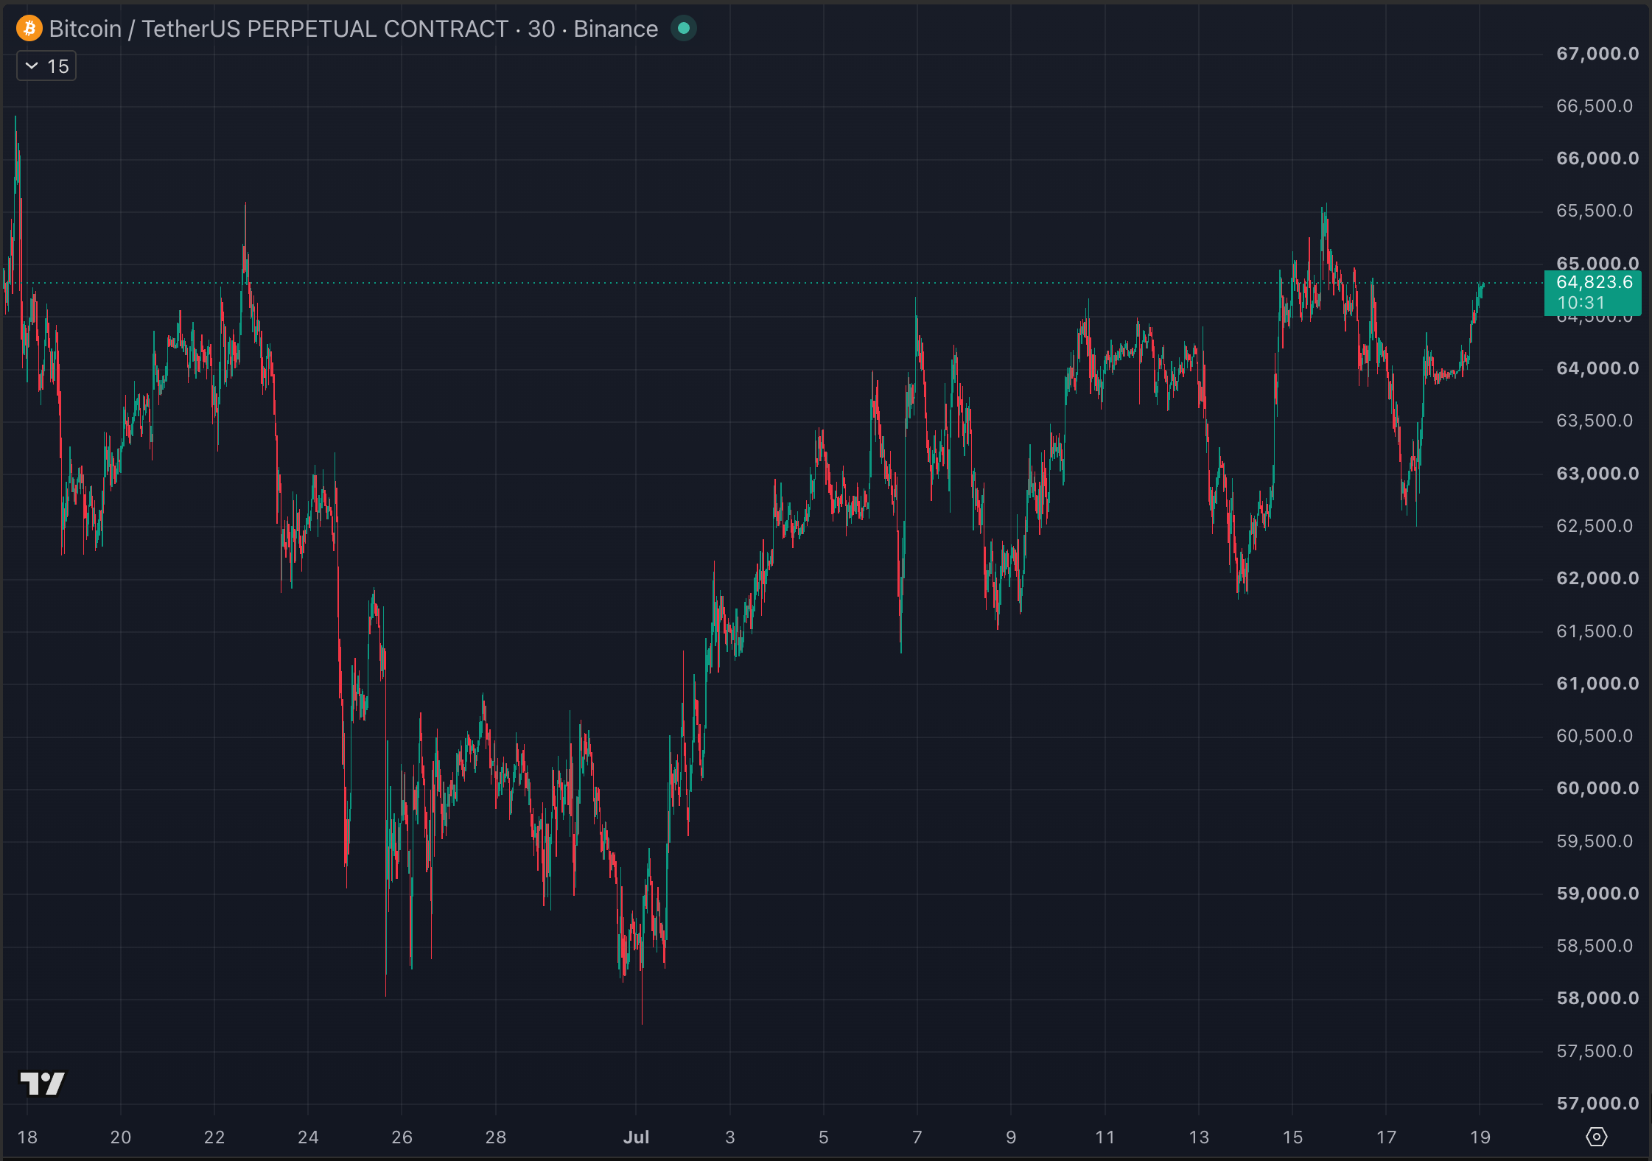Select the 11 date label on time axis
The width and height of the screenshot is (1652, 1161).
tap(1105, 1137)
